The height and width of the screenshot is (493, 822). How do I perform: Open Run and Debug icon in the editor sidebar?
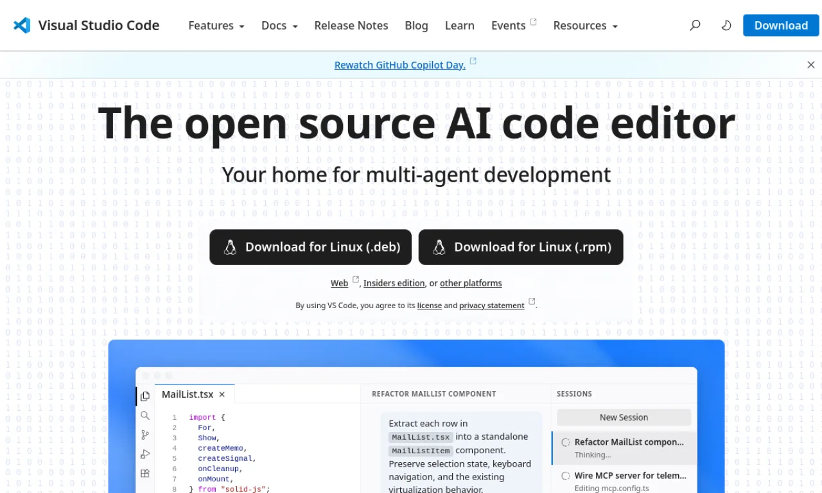tap(145, 454)
